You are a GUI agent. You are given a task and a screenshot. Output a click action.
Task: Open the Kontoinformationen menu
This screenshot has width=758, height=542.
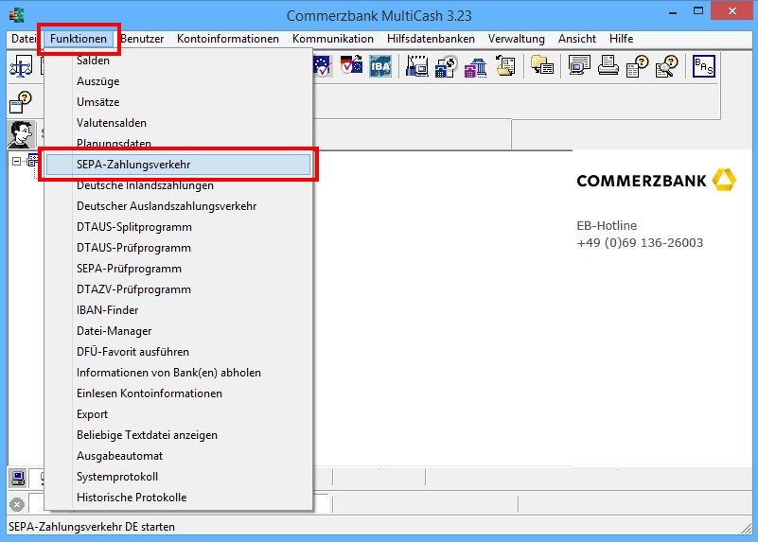click(228, 39)
